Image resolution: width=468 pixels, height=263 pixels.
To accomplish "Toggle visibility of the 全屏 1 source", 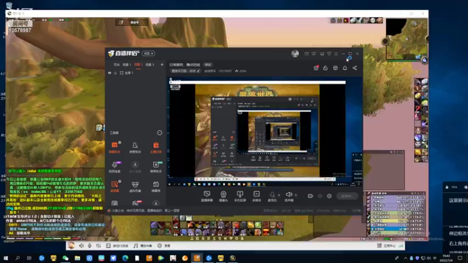I will pos(109,72).
